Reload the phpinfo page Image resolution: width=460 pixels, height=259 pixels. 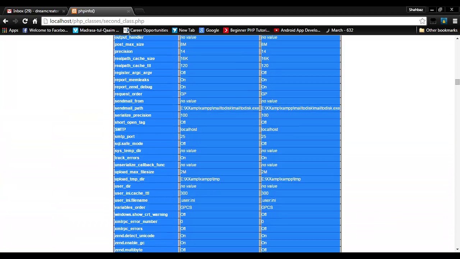25,21
